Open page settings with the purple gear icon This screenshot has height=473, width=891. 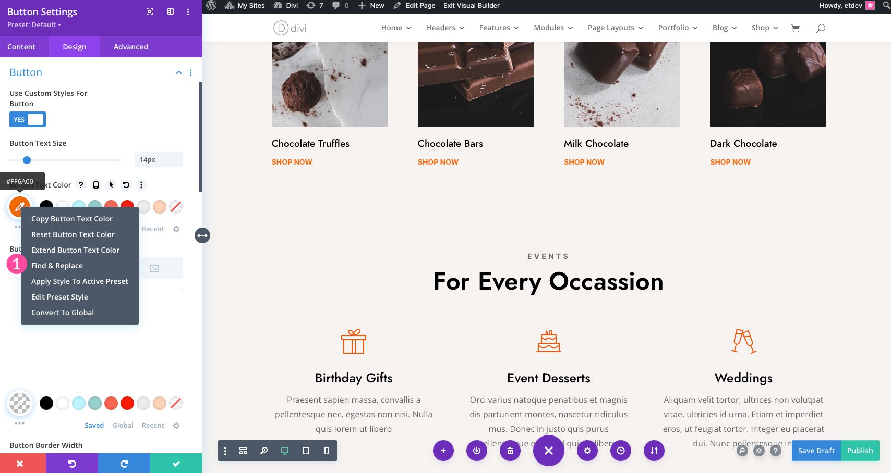click(587, 451)
